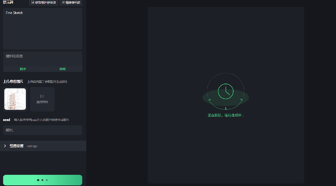Select the uploaded building sketch thumbnail
This screenshot has width=336, height=186.
[15, 99]
